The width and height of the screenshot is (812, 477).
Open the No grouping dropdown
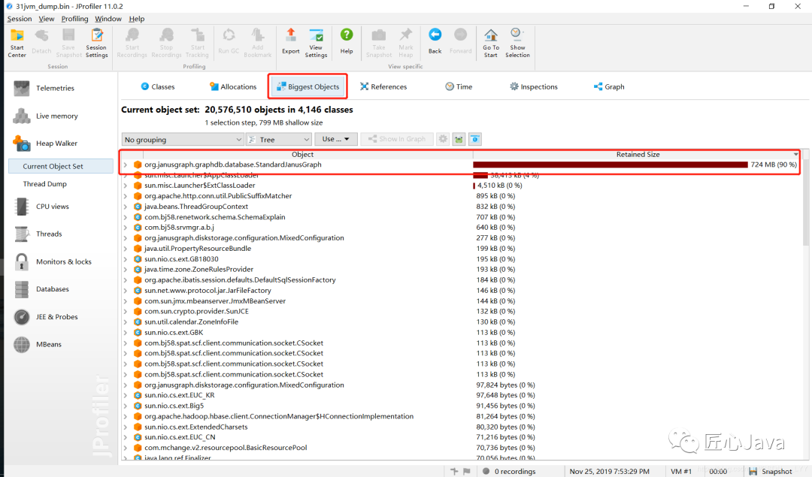[x=182, y=139]
